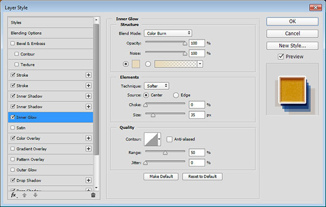Click plus icon on first Inner Shadow row
Viewport: 326px width, 207px height.
(89, 96)
